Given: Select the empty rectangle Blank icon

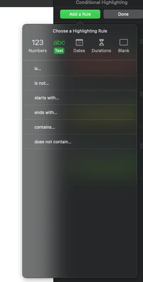Looking at the screenshot, I should [x=124, y=42].
